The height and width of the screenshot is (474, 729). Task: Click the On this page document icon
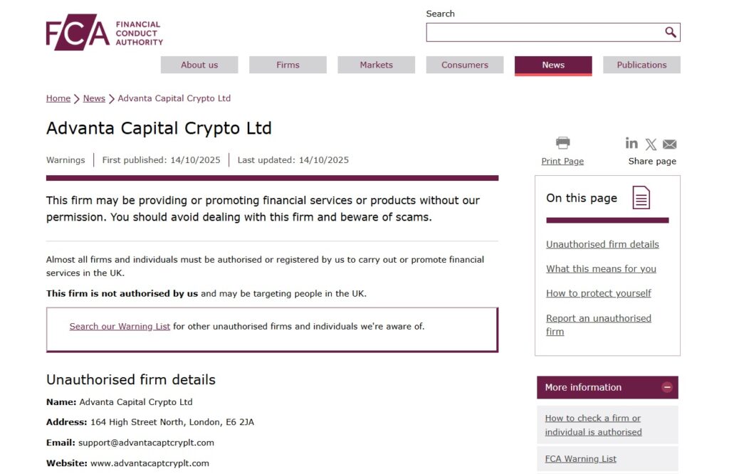(641, 198)
